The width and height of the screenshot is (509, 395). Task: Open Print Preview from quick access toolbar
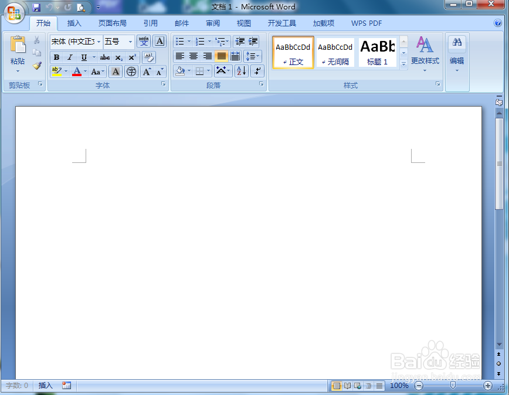click(x=80, y=7)
